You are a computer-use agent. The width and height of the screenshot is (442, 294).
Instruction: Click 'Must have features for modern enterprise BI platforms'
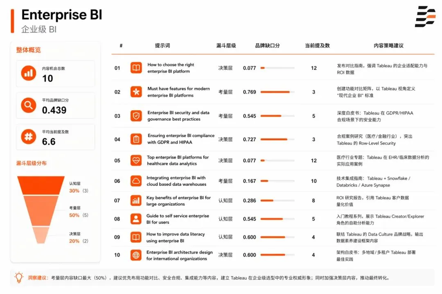click(x=178, y=92)
